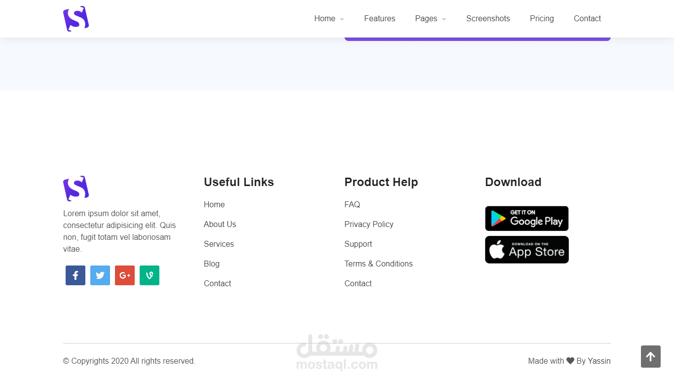Viewport: 674px width, 379px height.
Task: Read the Terms & Conditions link
Action: pyautogui.click(x=378, y=264)
